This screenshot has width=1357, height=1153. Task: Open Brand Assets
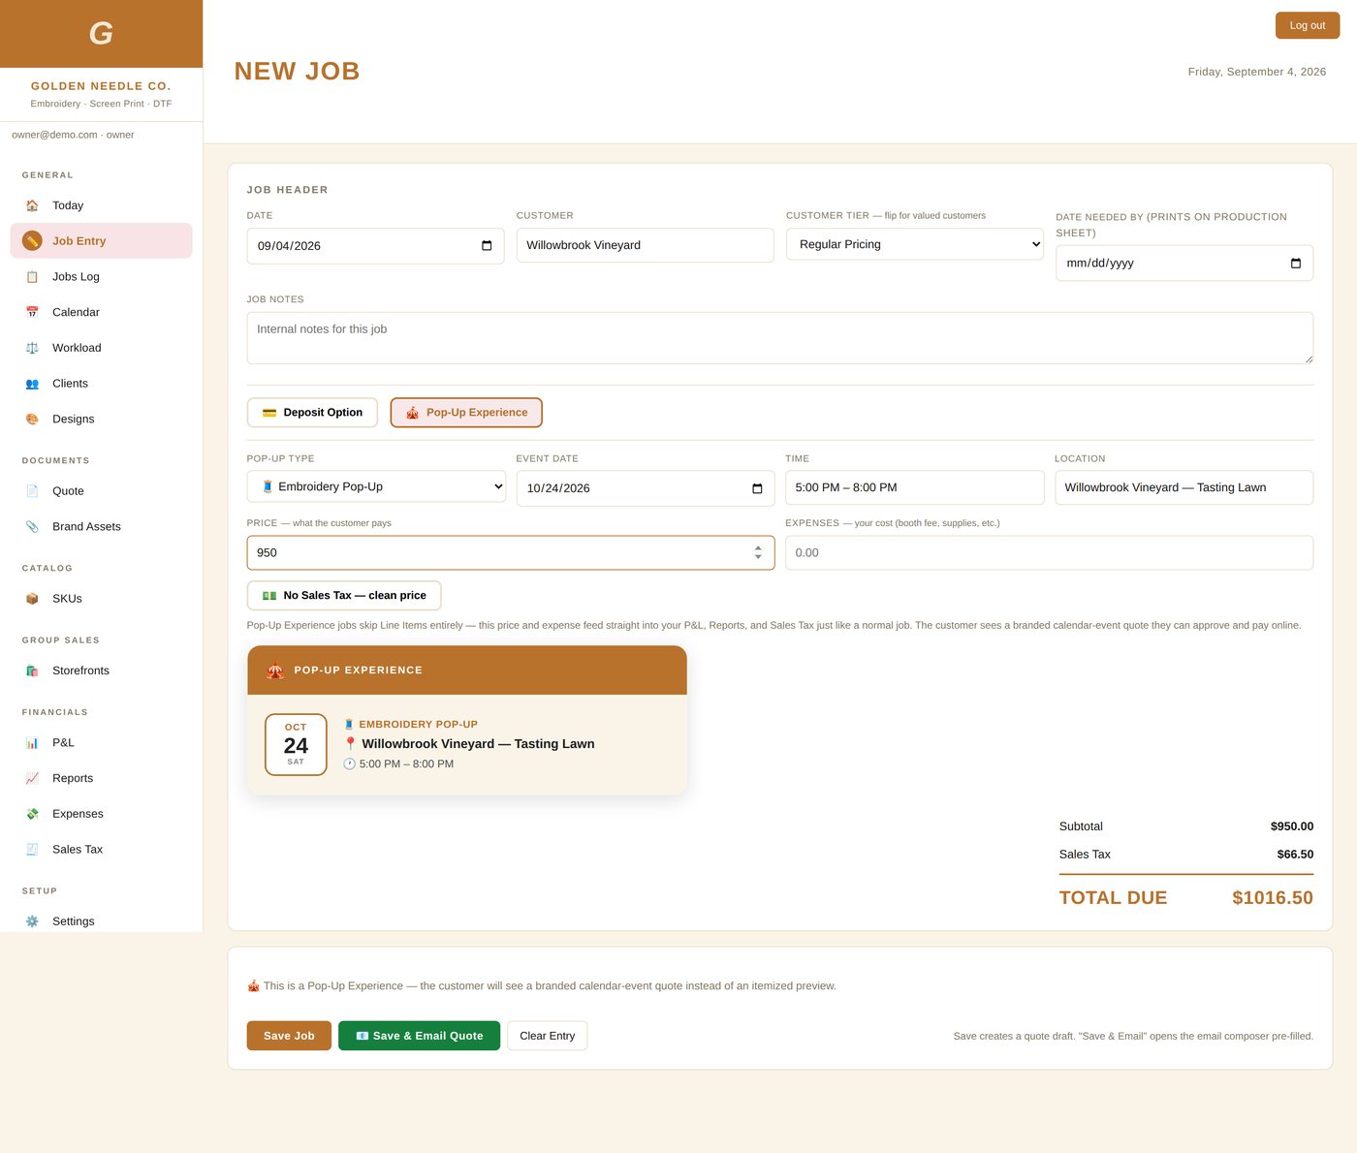(x=101, y=526)
